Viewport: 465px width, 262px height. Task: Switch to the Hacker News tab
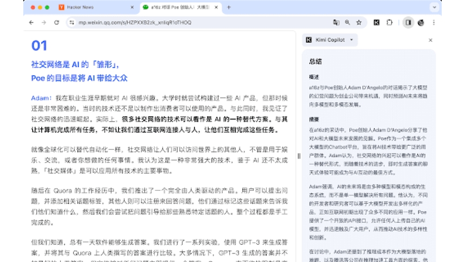click(x=96, y=7)
